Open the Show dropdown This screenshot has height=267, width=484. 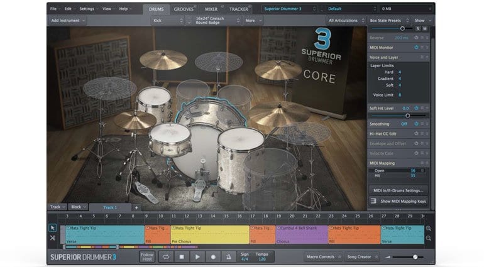(422, 20)
